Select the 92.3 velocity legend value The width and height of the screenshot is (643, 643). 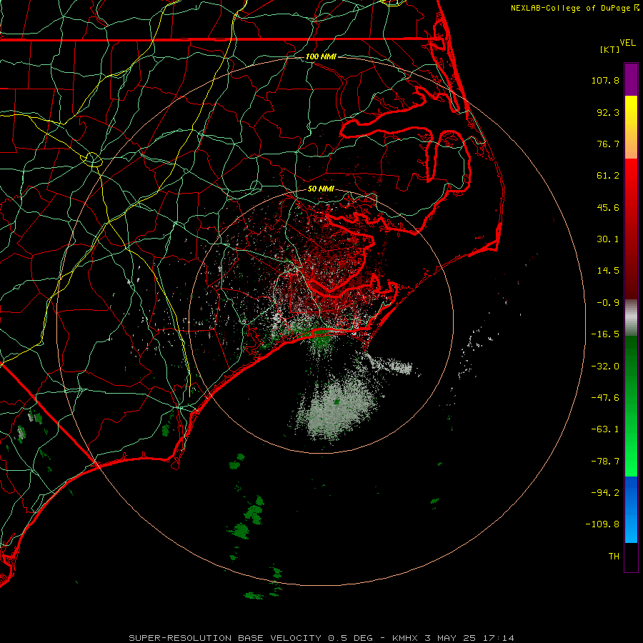click(x=608, y=112)
